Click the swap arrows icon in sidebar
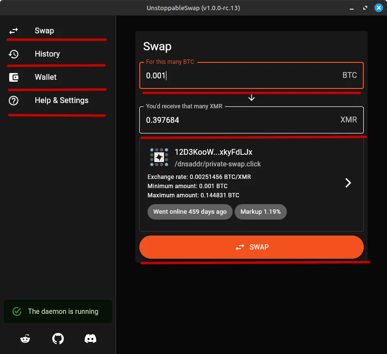This screenshot has height=354, width=387. [x=14, y=31]
